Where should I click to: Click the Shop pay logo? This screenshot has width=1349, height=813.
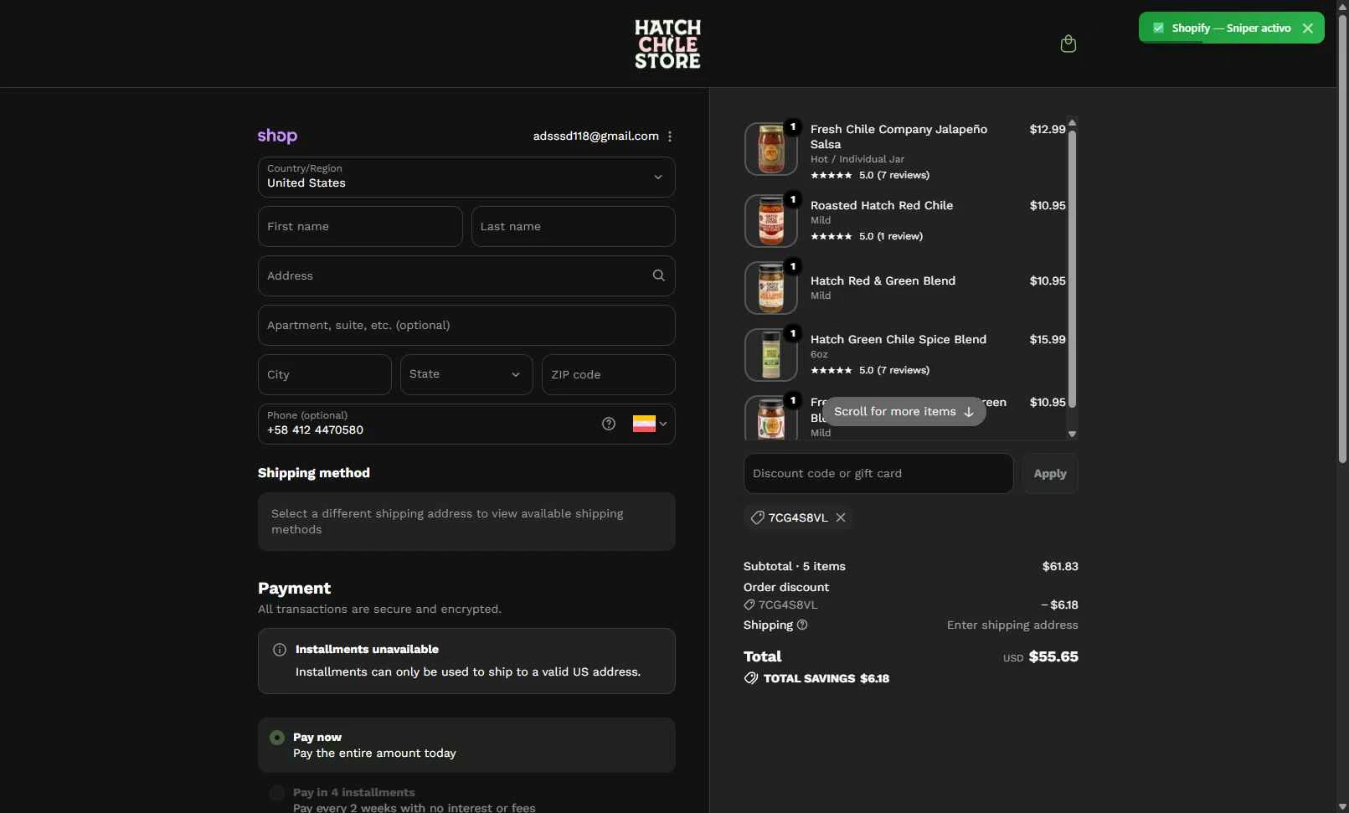point(277,136)
